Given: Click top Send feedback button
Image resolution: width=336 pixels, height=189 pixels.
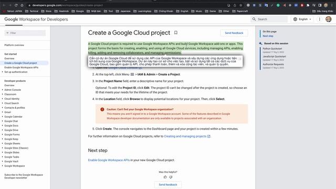Looking at the screenshot, I should pos(234,33).
